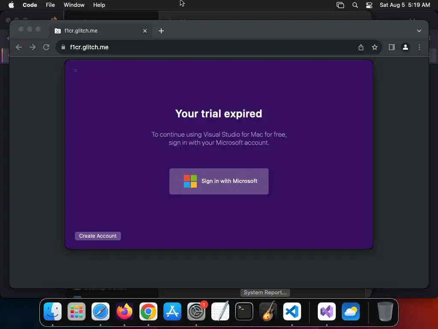The height and width of the screenshot is (329, 438).
Task: Reload the f1cr.glitch.me page
Action: point(46,47)
